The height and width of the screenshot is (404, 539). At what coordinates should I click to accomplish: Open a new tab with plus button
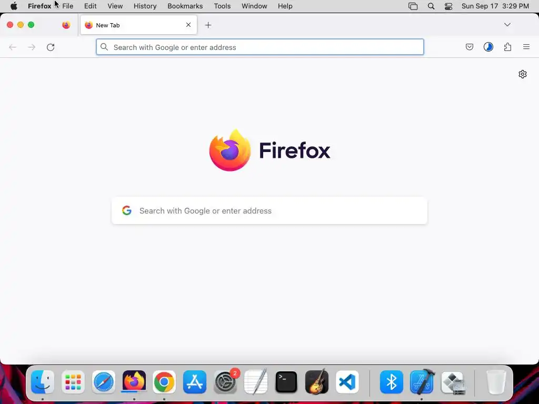208,25
